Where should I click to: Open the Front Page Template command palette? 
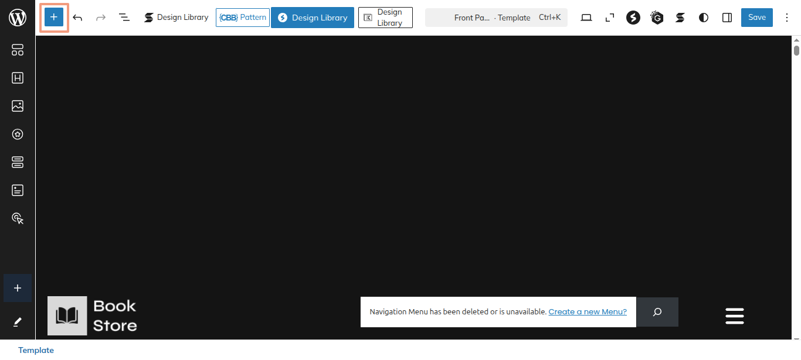coord(496,18)
